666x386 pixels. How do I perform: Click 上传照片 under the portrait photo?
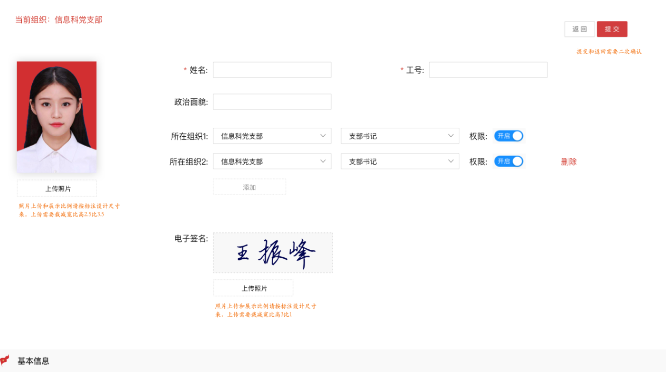[x=57, y=188]
